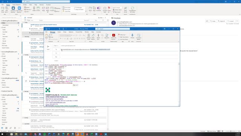Click the Reply icon in main ribbon
Screen dimensions: 241x136
[x=44, y=9]
